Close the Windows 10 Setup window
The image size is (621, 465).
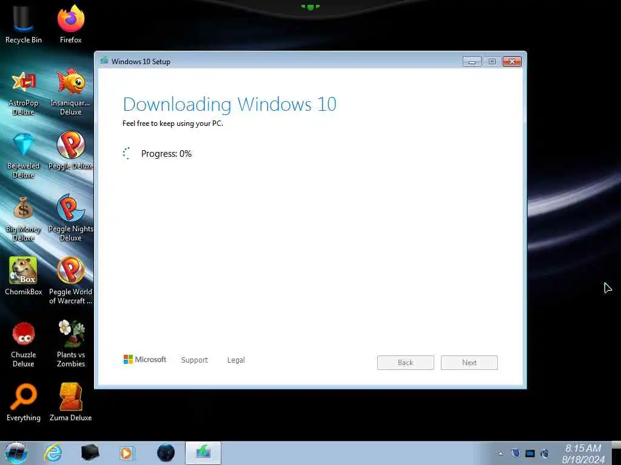point(512,62)
